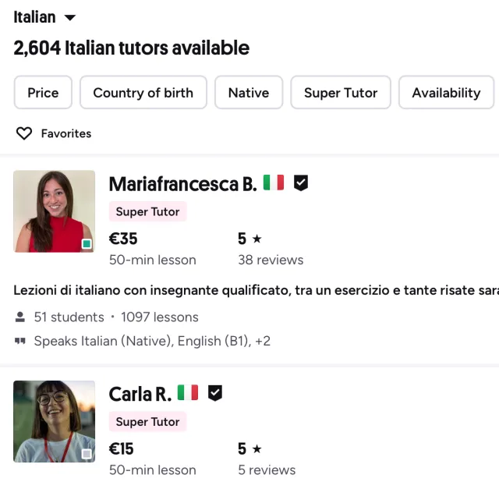The height and width of the screenshot is (489, 499).
Task: Open the Favorites list
Action: click(x=65, y=133)
